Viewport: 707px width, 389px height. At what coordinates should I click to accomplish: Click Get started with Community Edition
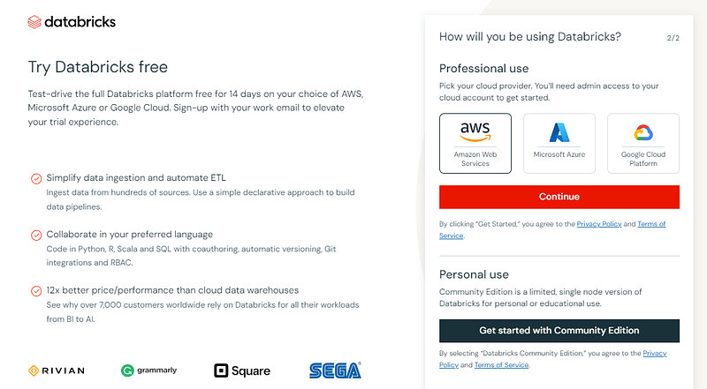559,331
